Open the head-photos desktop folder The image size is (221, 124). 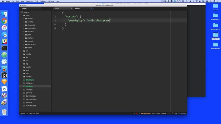pos(215,36)
